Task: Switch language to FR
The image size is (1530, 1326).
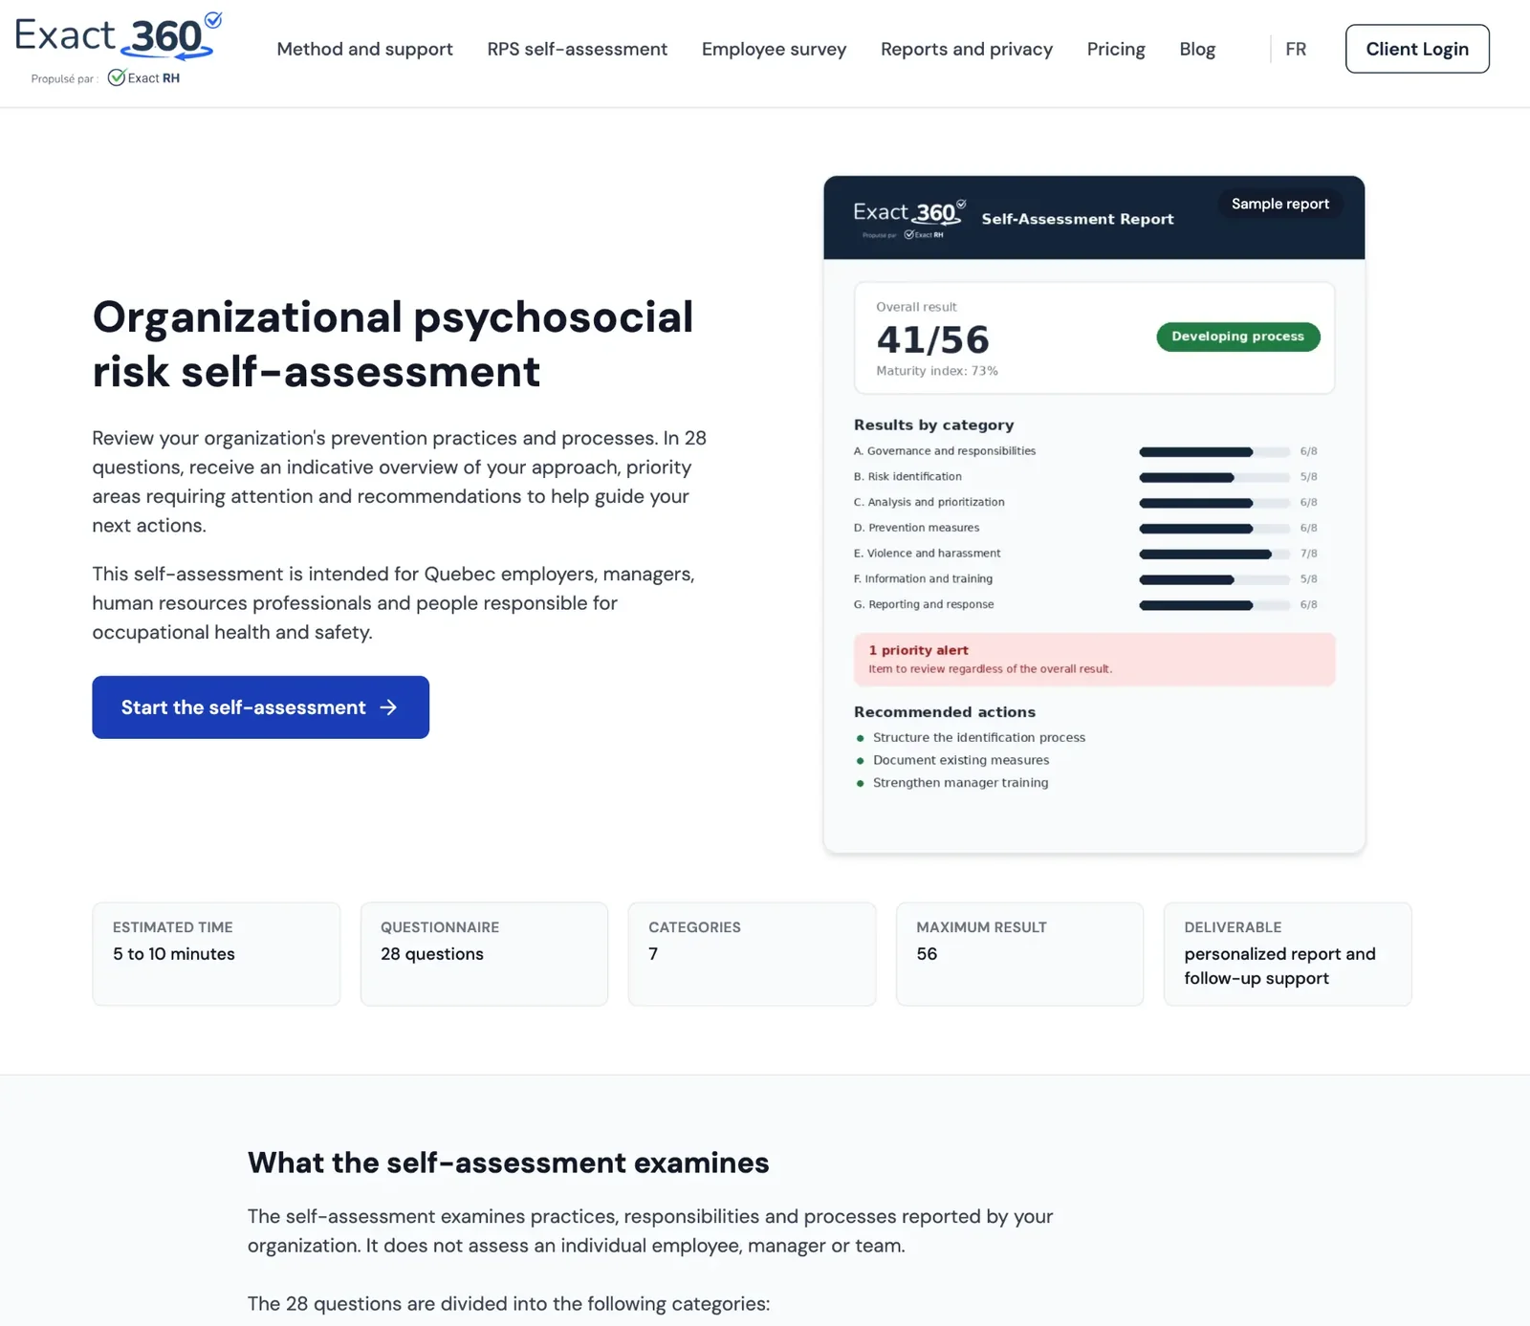Action: coord(1295,49)
